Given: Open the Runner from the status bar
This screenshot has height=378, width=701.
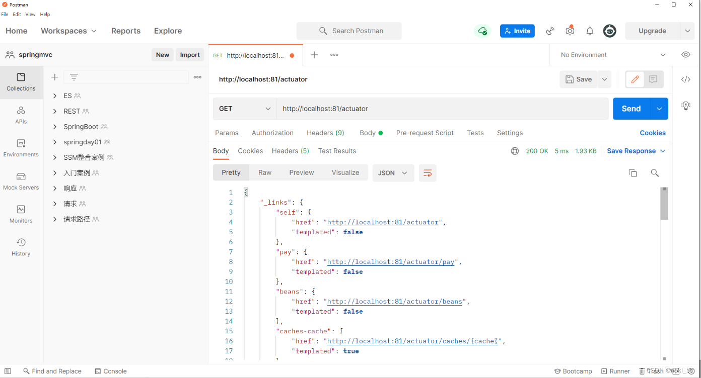Looking at the screenshot, I should [x=615, y=371].
